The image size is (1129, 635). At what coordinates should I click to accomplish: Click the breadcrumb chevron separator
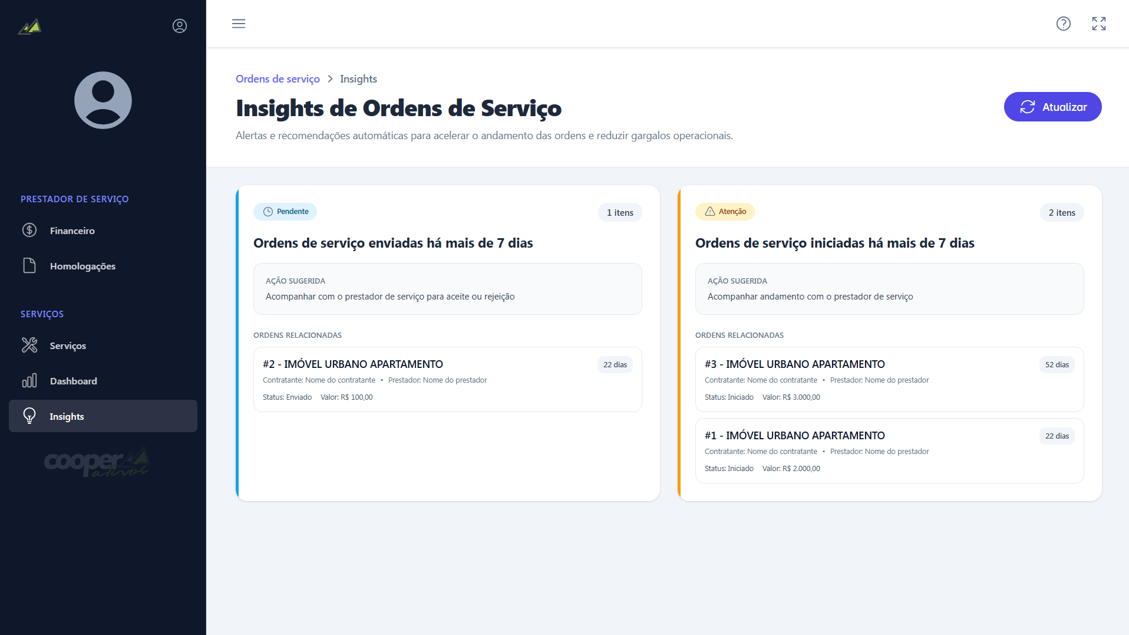(x=330, y=79)
